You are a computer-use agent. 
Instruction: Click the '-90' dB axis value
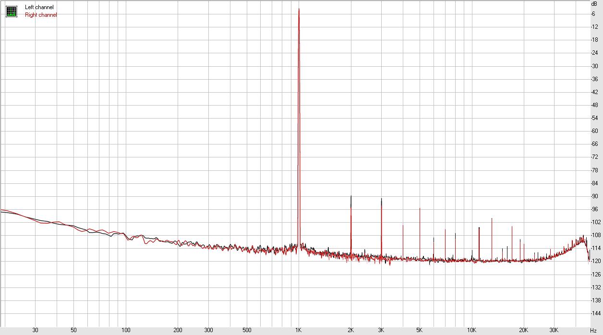click(x=594, y=196)
